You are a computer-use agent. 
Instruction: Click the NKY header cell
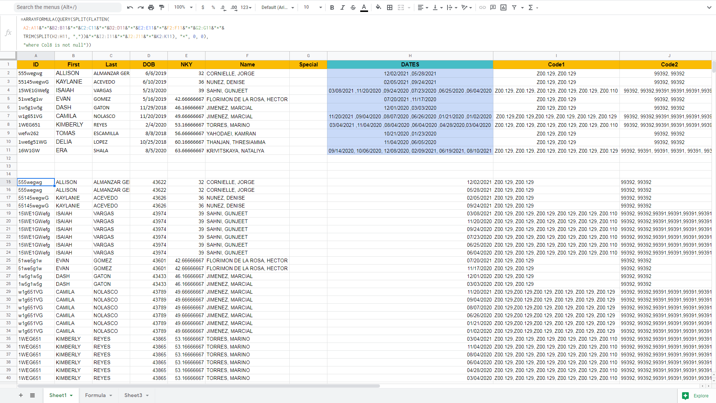pyautogui.click(x=186, y=65)
